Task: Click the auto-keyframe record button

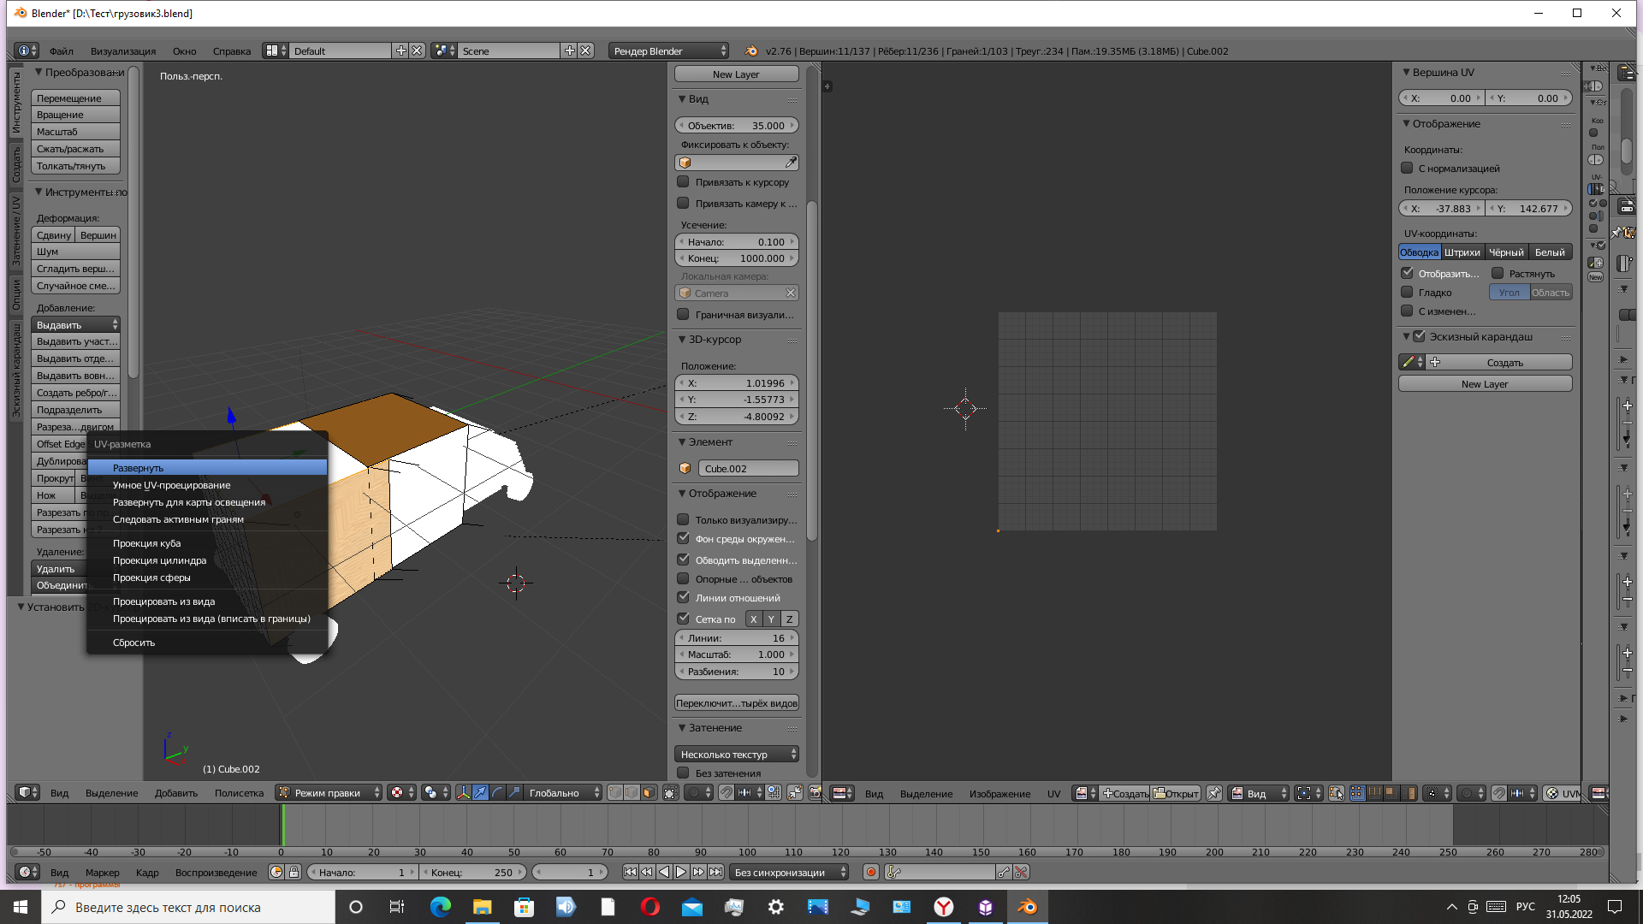Action: [870, 873]
